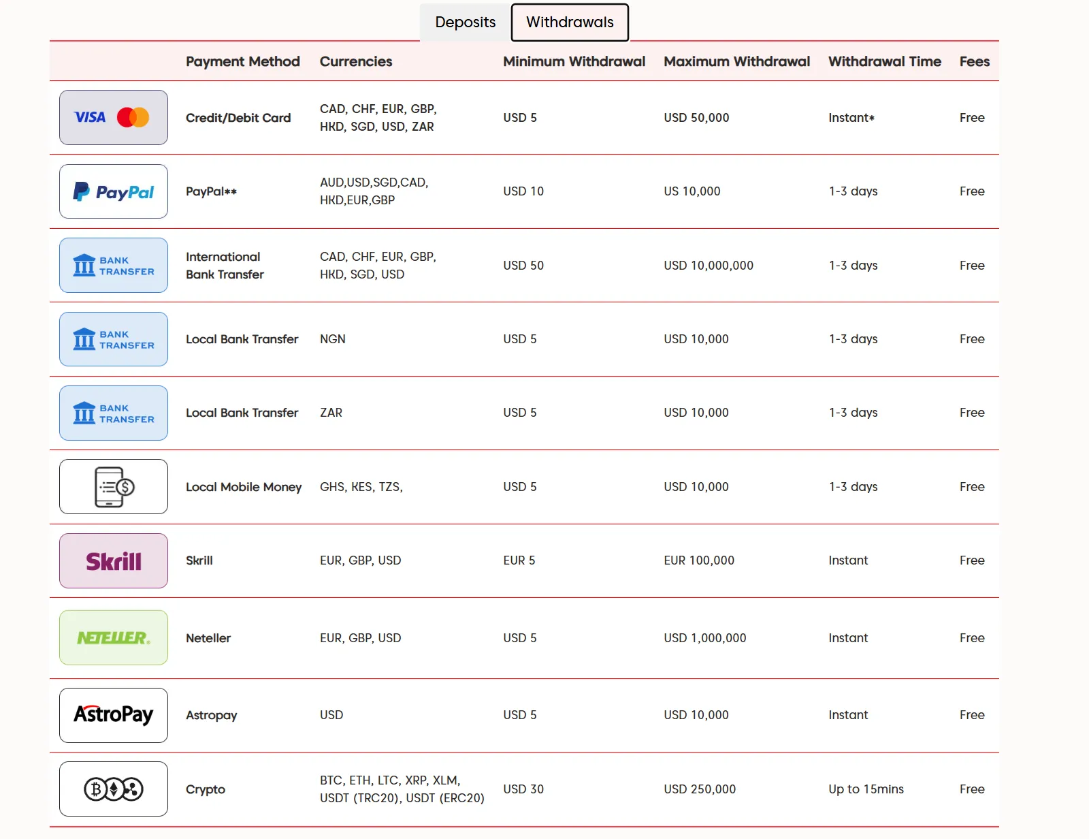Click the Free fee in the Crypto row
Viewport: 1089px width, 839px height.
(x=972, y=789)
